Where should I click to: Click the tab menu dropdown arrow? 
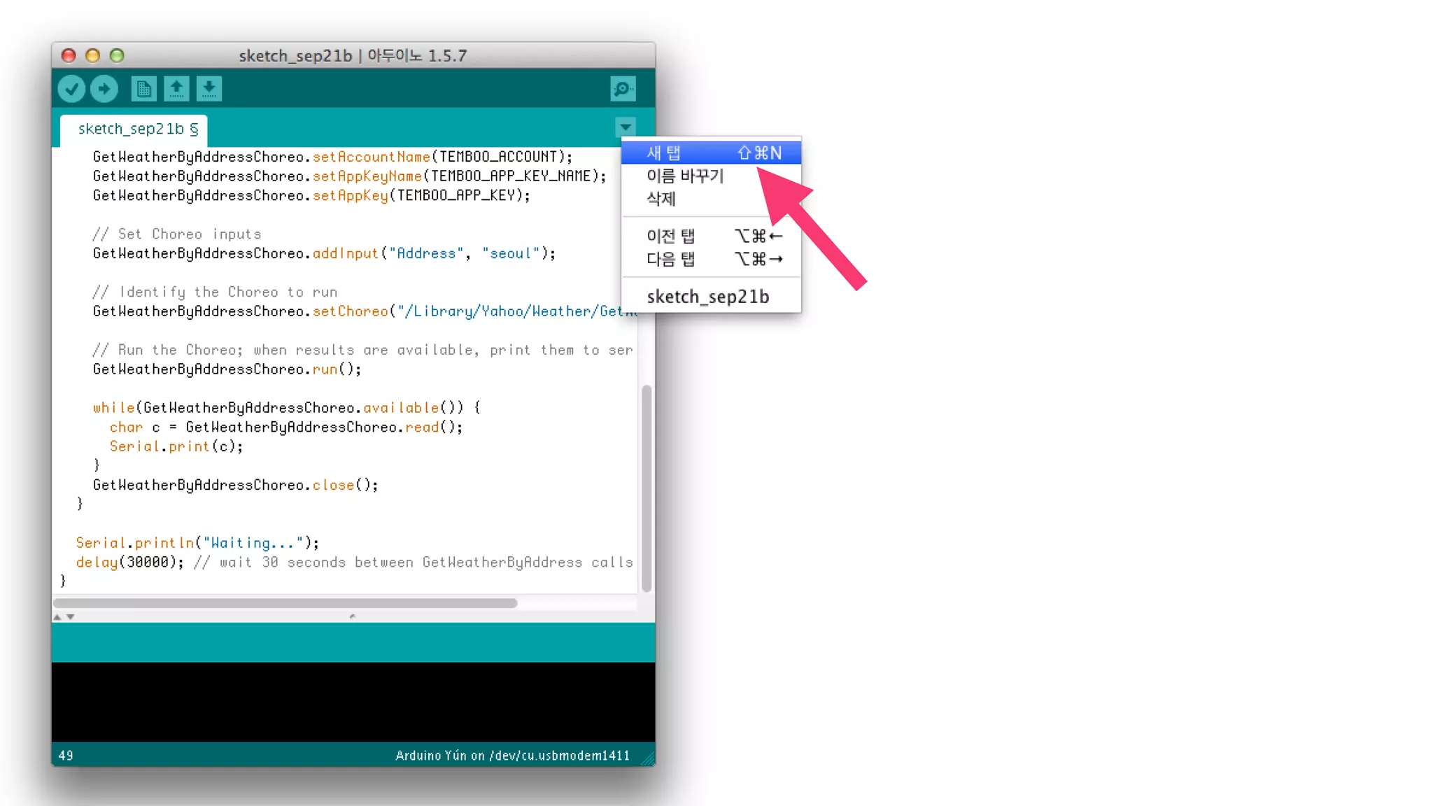click(626, 127)
